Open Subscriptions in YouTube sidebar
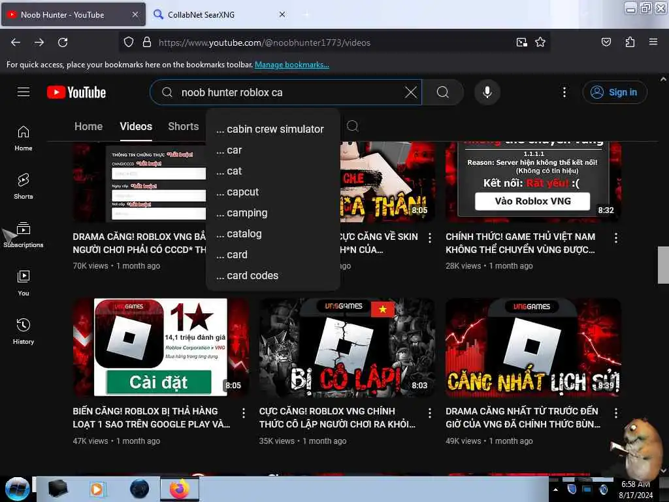This screenshot has height=502, width=669. click(24, 235)
